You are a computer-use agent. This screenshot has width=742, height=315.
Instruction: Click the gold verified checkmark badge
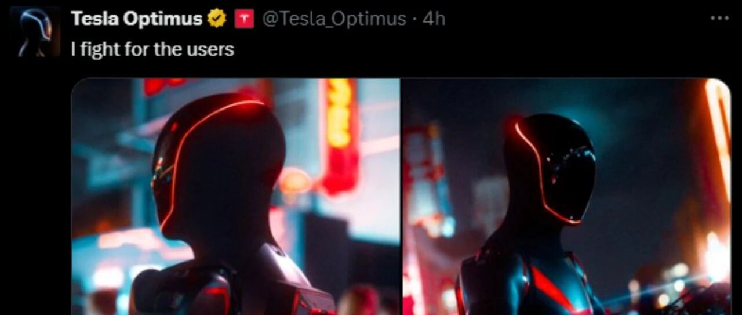(217, 19)
